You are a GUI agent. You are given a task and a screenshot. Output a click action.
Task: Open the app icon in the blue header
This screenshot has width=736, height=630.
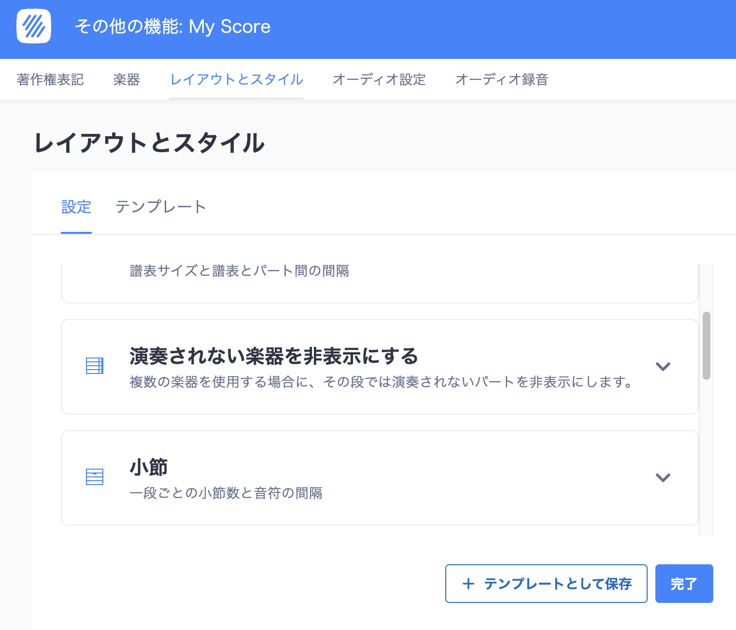33,28
